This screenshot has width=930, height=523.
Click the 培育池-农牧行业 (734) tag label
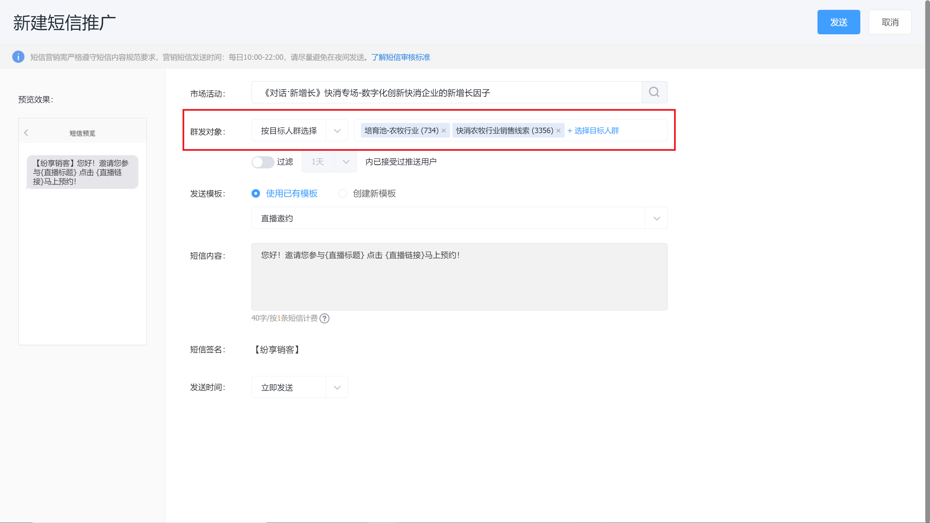pyautogui.click(x=401, y=130)
